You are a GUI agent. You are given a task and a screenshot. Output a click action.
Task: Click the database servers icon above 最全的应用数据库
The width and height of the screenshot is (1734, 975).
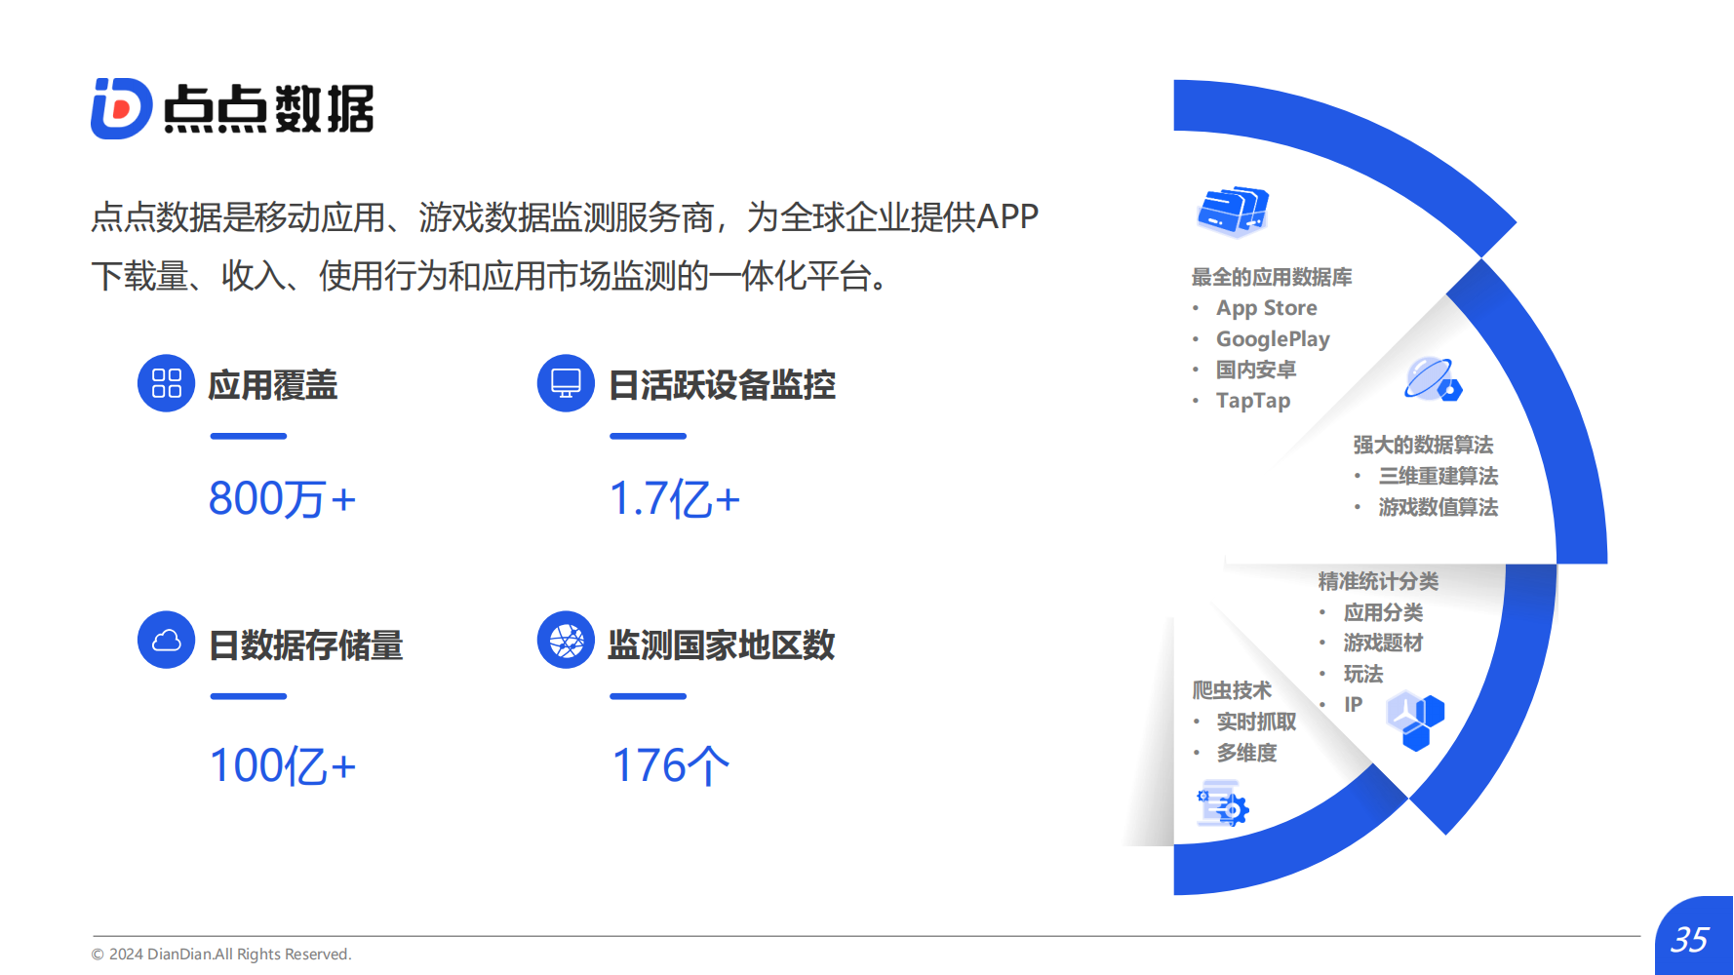1232,211
